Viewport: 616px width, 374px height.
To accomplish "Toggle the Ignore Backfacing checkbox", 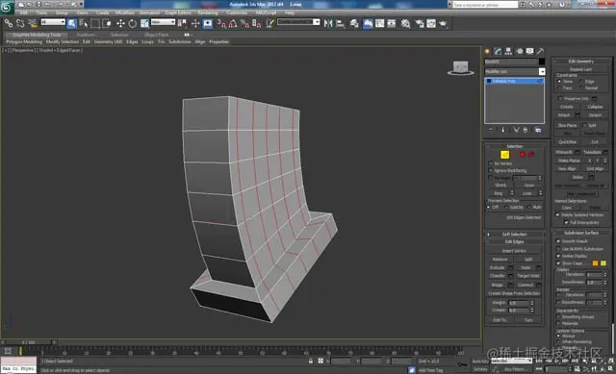I will click(491, 171).
